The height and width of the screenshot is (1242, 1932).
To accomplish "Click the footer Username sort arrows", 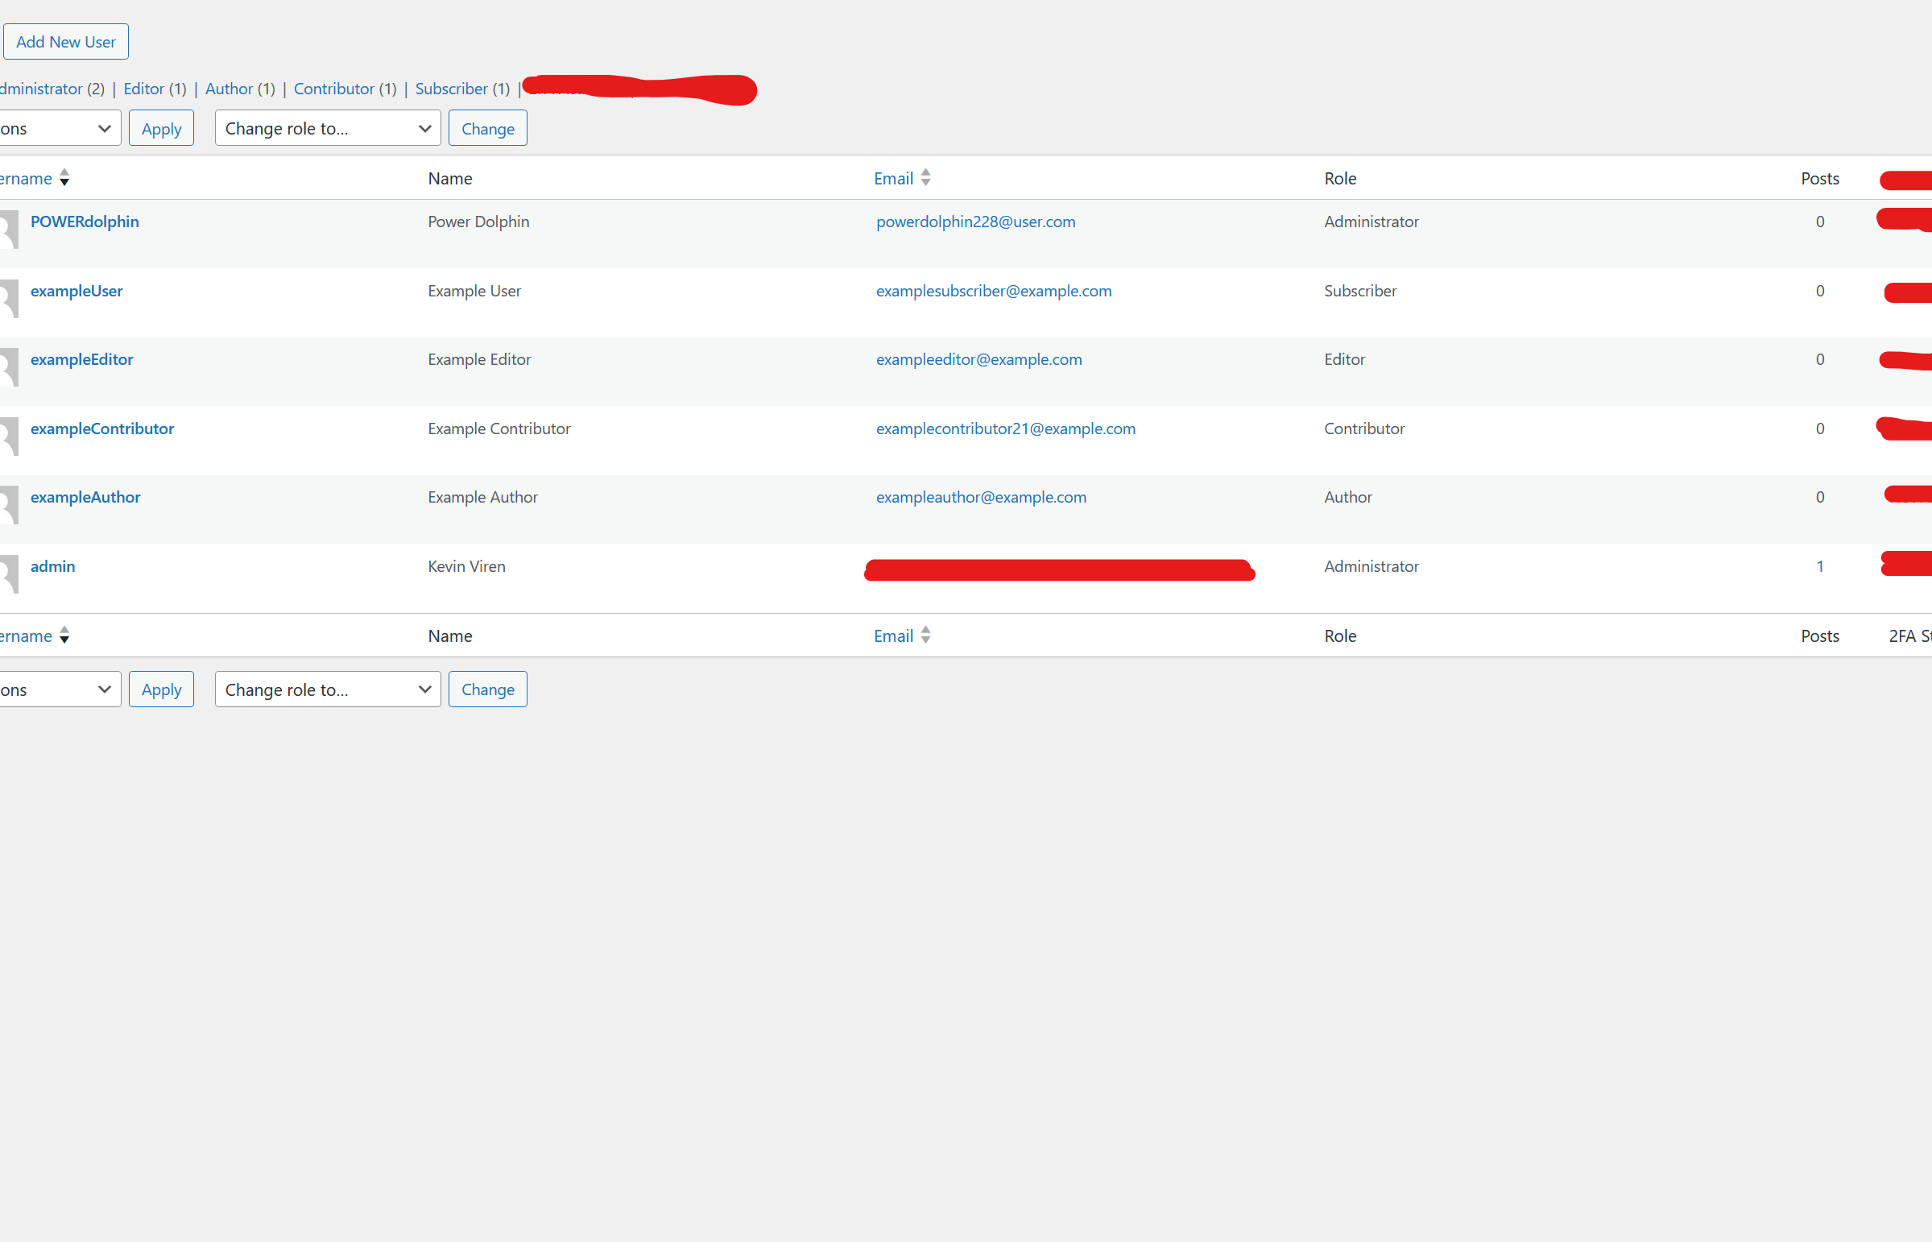I will coord(64,635).
